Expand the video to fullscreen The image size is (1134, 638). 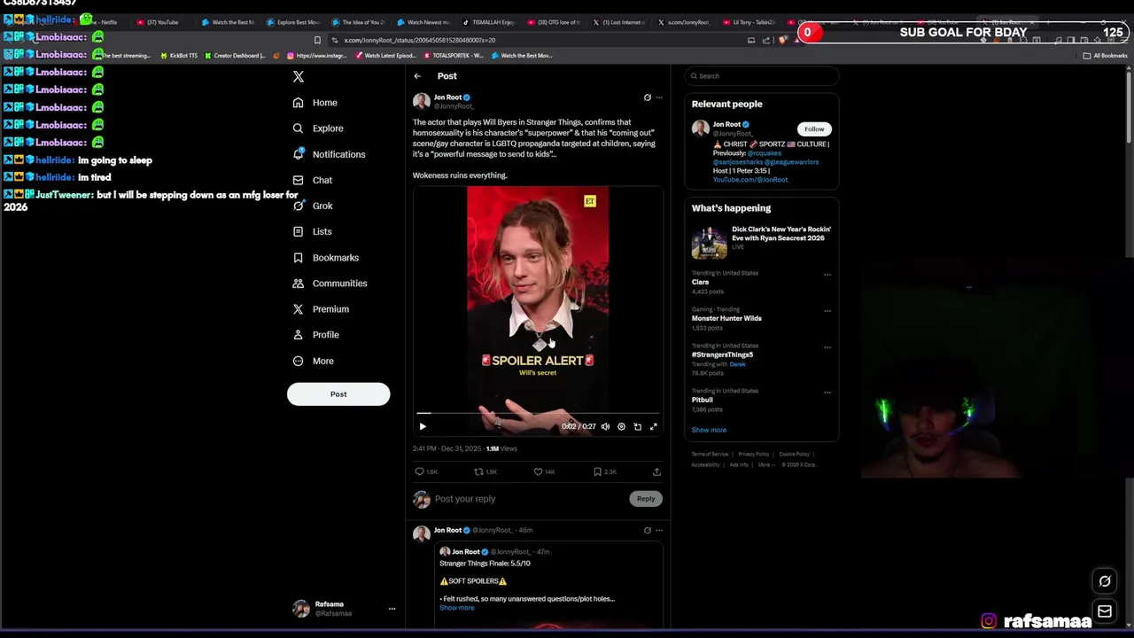pos(653,426)
